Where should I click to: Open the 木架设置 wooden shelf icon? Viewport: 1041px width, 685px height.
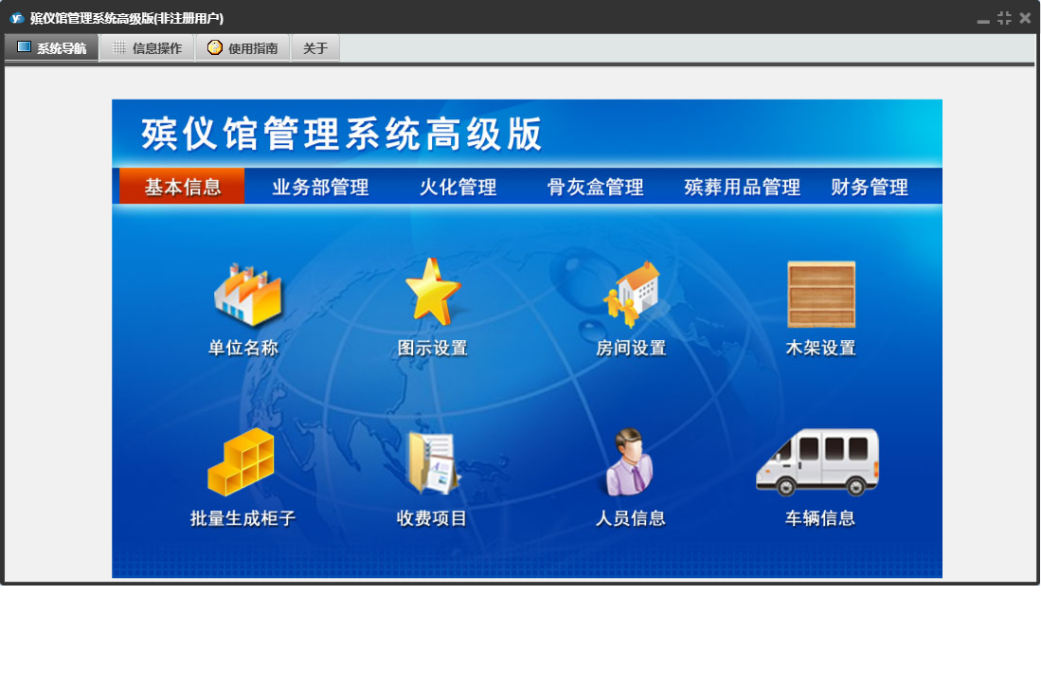click(x=821, y=294)
